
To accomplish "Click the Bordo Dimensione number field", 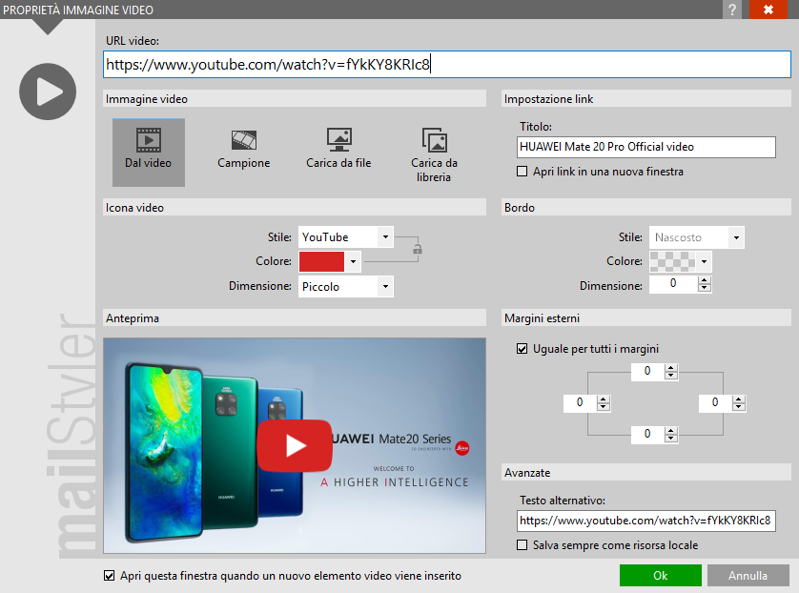I will pos(673,284).
